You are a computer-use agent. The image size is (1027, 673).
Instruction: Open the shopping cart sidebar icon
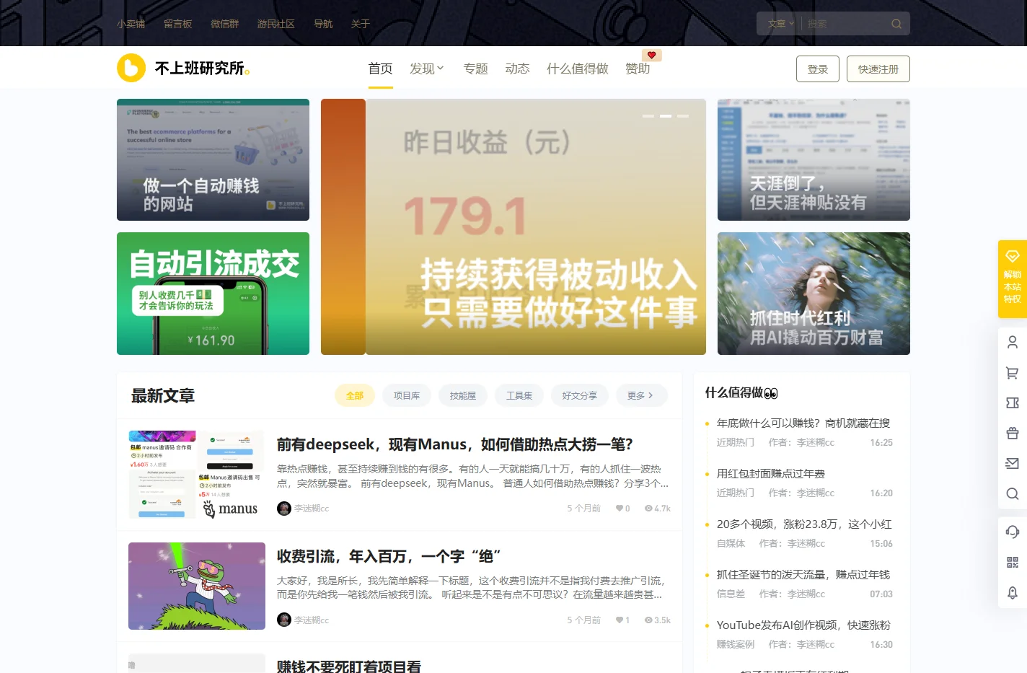[x=1013, y=373]
